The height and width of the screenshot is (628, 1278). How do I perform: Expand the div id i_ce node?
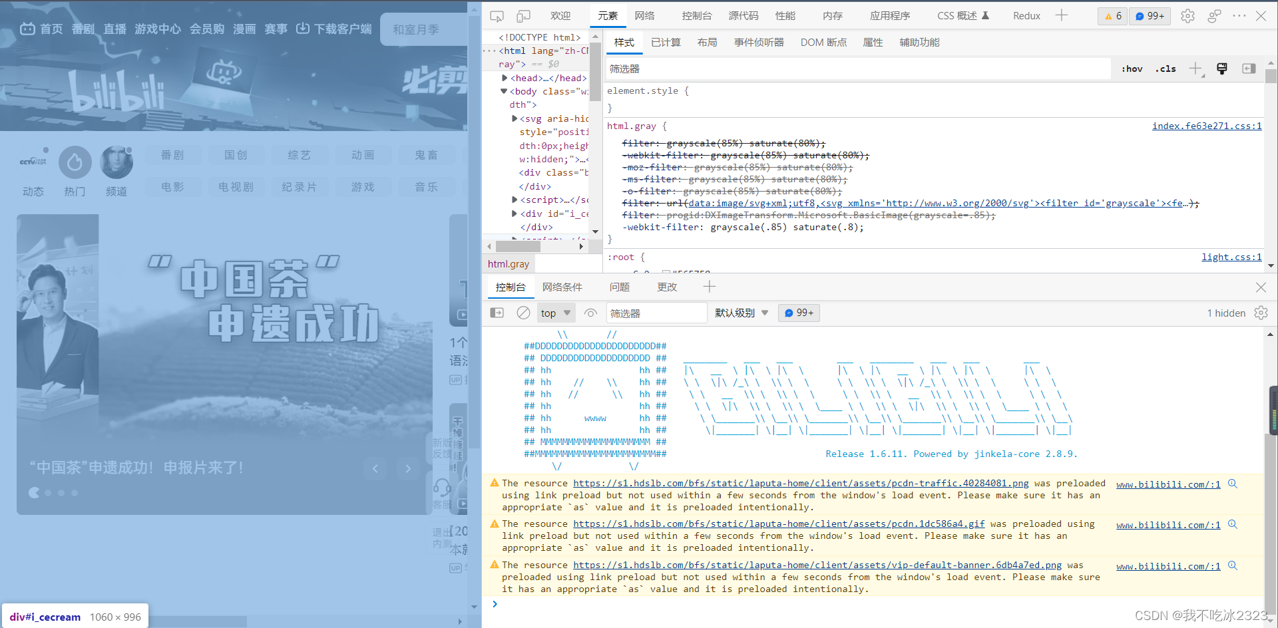point(515,214)
